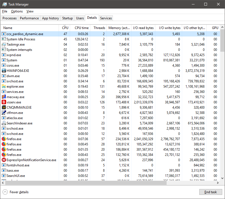Click the SearchIndexer.exe icon

click(x=4, y=123)
